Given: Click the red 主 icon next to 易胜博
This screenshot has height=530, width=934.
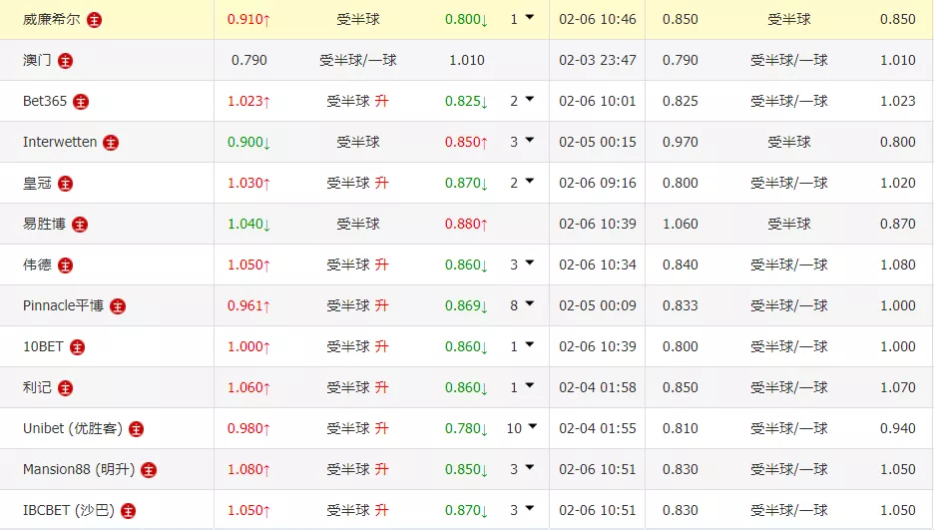Looking at the screenshot, I should click(x=80, y=224).
